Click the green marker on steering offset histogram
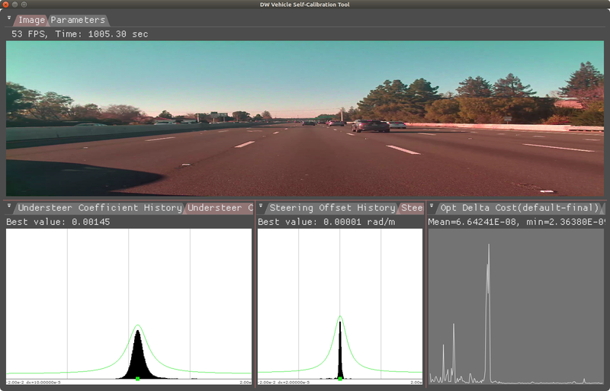This screenshot has height=391, width=610. click(x=340, y=378)
